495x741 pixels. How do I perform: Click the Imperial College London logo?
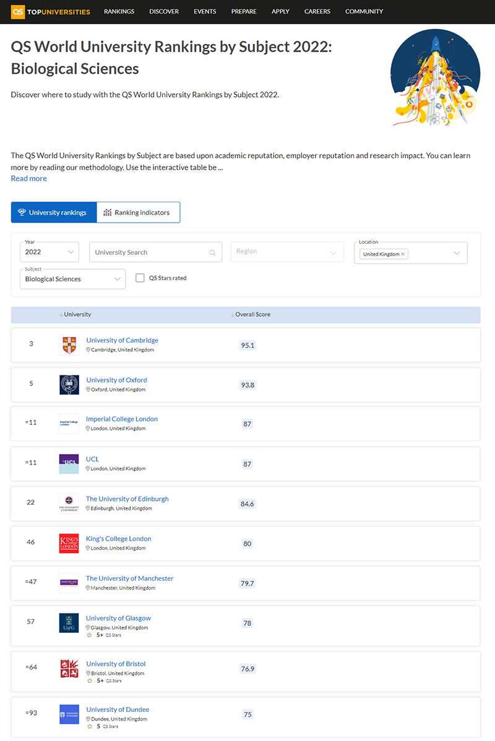[x=69, y=424]
